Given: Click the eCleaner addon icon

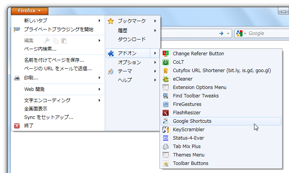Looking at the screenshot, I should tap(166, 79).
